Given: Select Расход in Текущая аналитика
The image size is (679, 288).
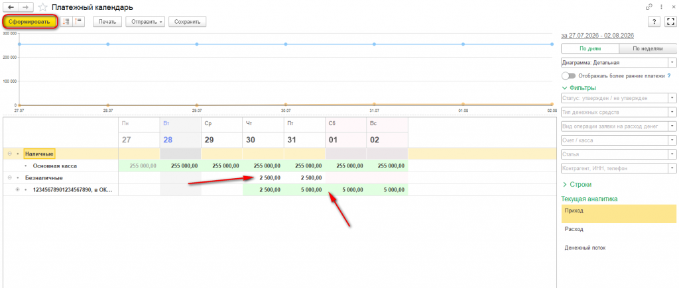Looking at the screenshot, I should (x=619, y=229).
